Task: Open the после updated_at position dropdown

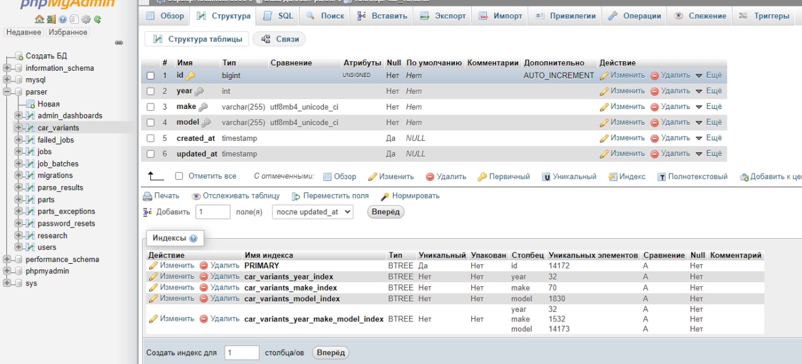Action: [313, 212]
